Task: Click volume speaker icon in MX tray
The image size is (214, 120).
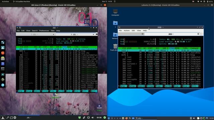Action: (x=93, y=118)
